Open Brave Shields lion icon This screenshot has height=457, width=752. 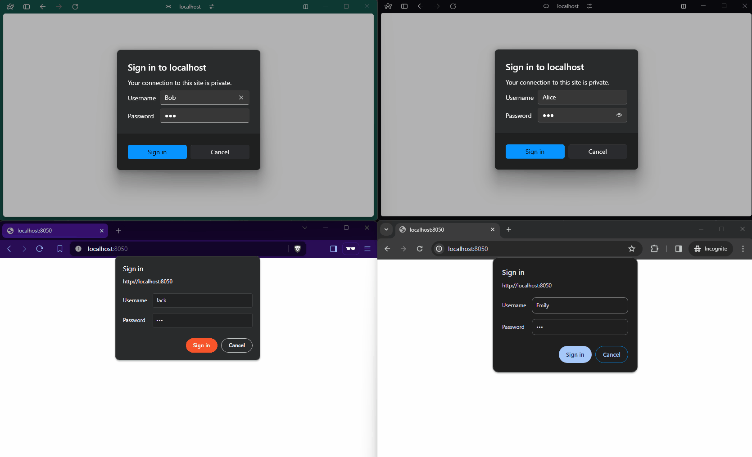298,249
